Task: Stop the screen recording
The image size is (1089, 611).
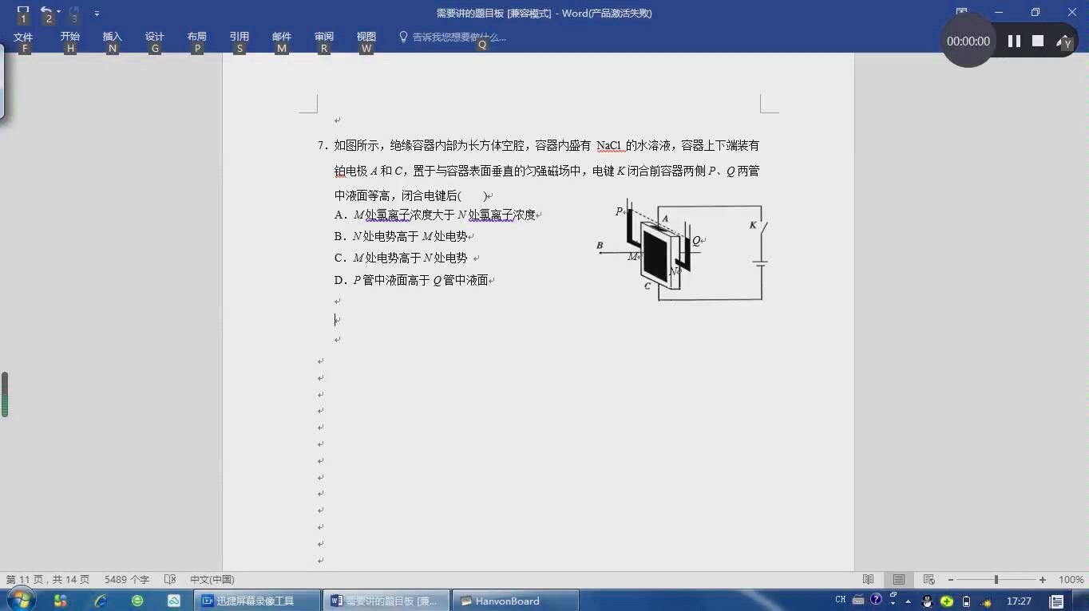Action: click(x=1039, y=40)
